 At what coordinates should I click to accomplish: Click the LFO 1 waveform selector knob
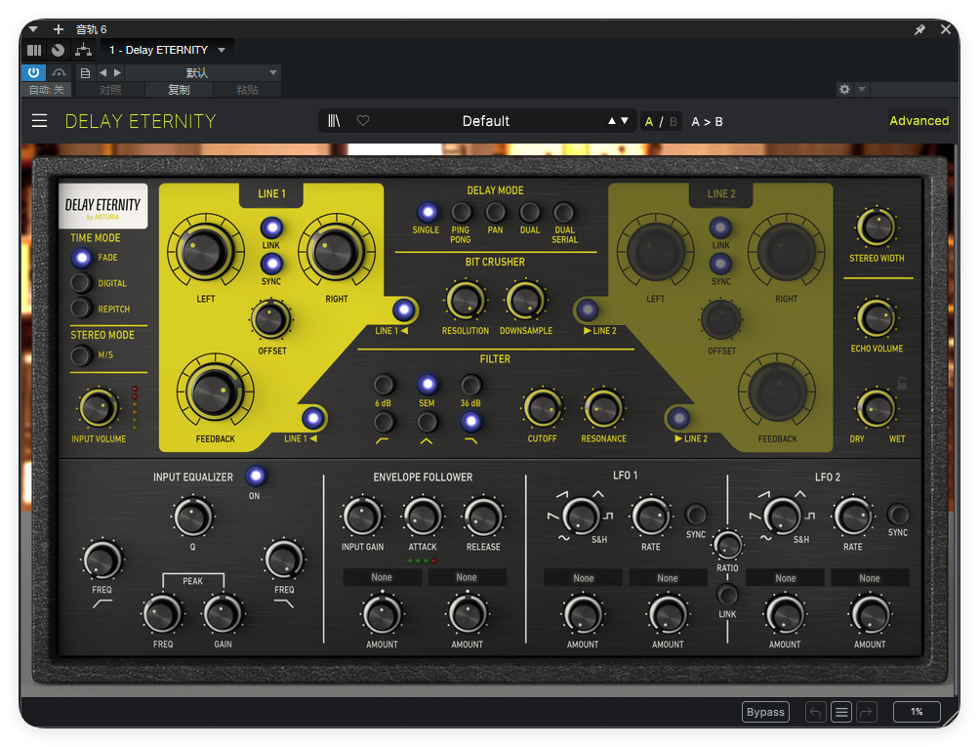click(581, 516)
